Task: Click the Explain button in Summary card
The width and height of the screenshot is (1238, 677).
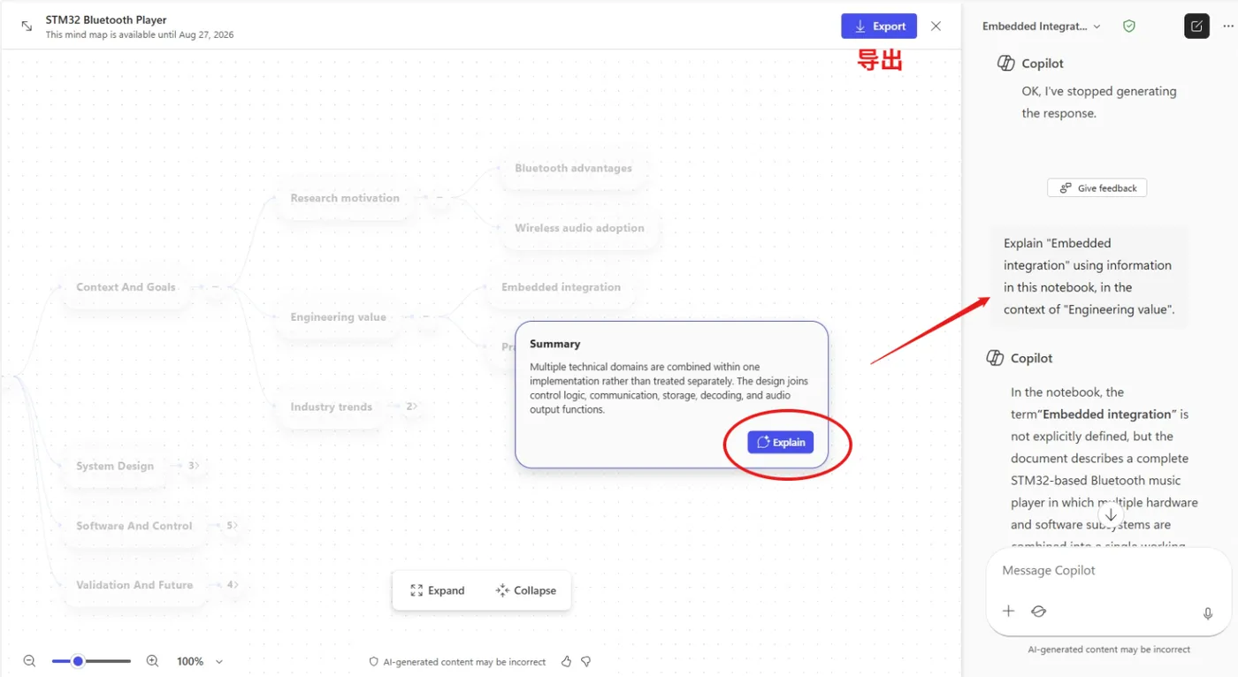Action: [x=780, y=442]
